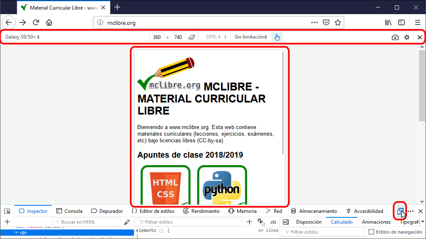
Task: Go forward with the forward arrow
Action: 22,22
